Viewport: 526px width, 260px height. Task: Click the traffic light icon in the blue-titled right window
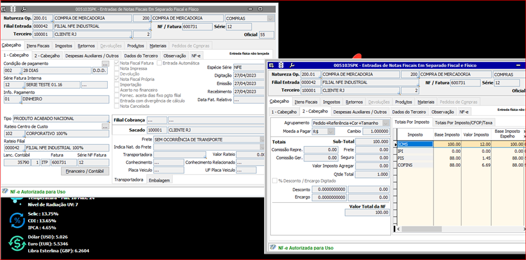(x=282, y=65)
